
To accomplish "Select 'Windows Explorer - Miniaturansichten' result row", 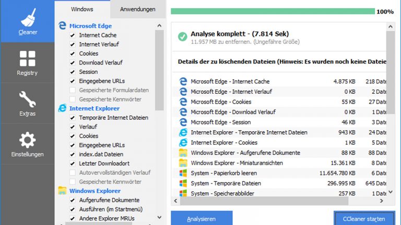I will 279,163.
